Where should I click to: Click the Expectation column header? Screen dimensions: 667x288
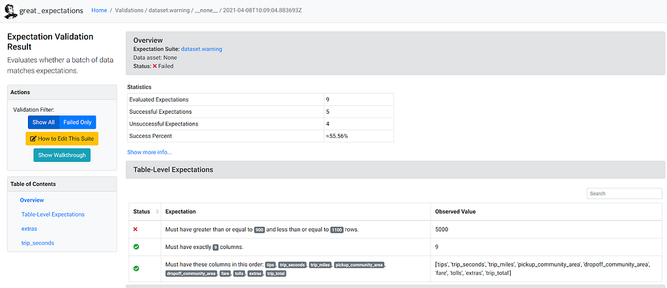pos(180,211)
